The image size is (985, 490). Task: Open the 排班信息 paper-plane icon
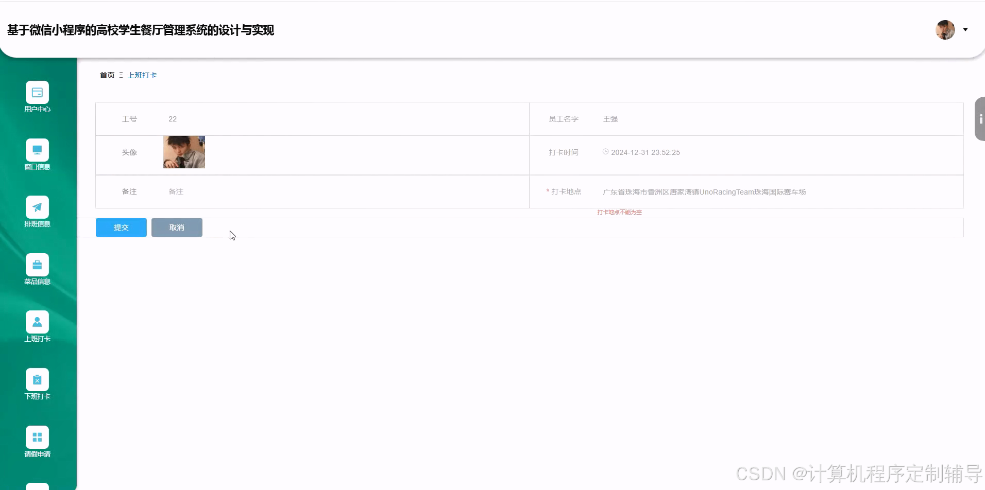[37, 207]
